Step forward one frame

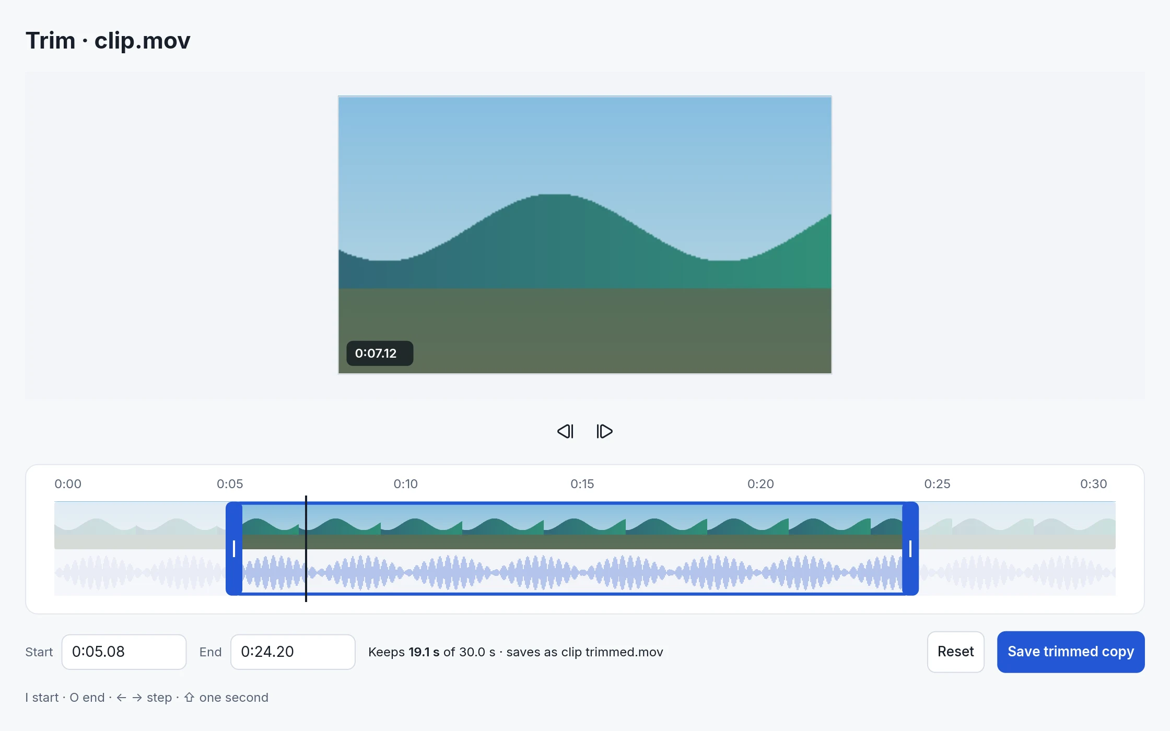coord(604,431)
